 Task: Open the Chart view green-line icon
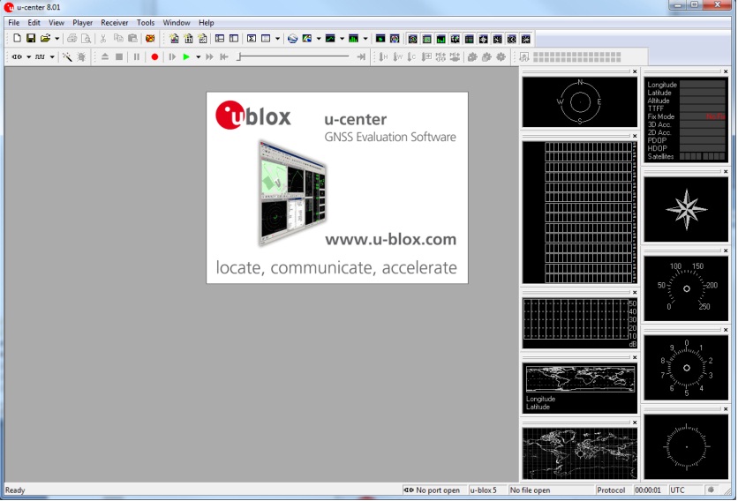point(330,39)
